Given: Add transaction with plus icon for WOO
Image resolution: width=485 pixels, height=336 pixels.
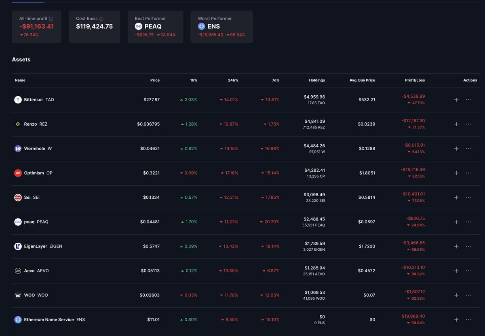Looking at the screenshot, I should tap(456, 295).
